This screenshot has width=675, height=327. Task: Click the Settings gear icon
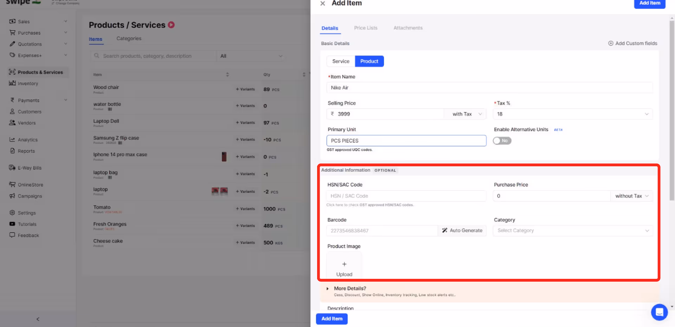tap(12, 213)
